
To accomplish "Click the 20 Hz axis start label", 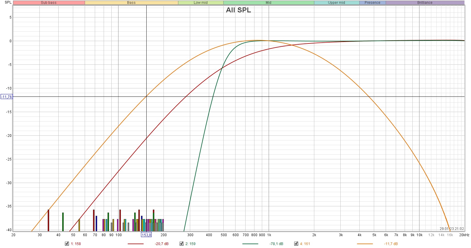I will click(x=13, y=235).
